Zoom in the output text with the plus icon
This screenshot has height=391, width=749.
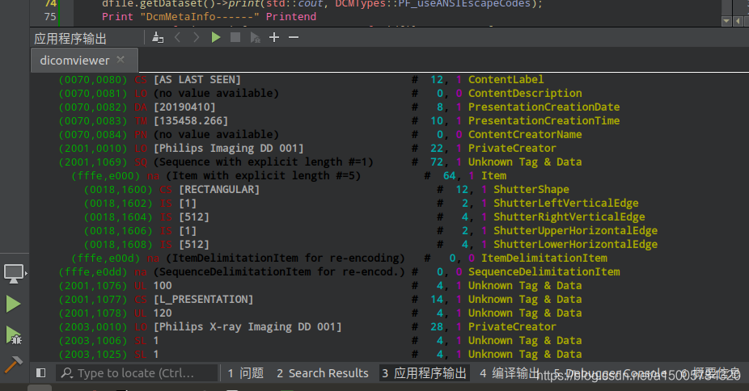point(274,37)
